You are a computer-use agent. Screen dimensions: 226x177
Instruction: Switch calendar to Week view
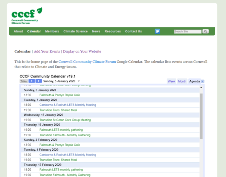tap(171, 81)
